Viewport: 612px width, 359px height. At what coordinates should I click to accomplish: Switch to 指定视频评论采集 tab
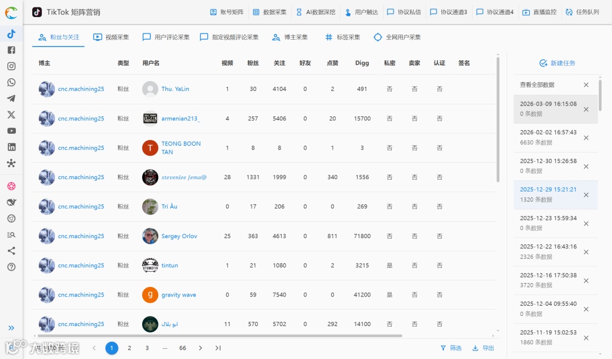tap(229, 37)
